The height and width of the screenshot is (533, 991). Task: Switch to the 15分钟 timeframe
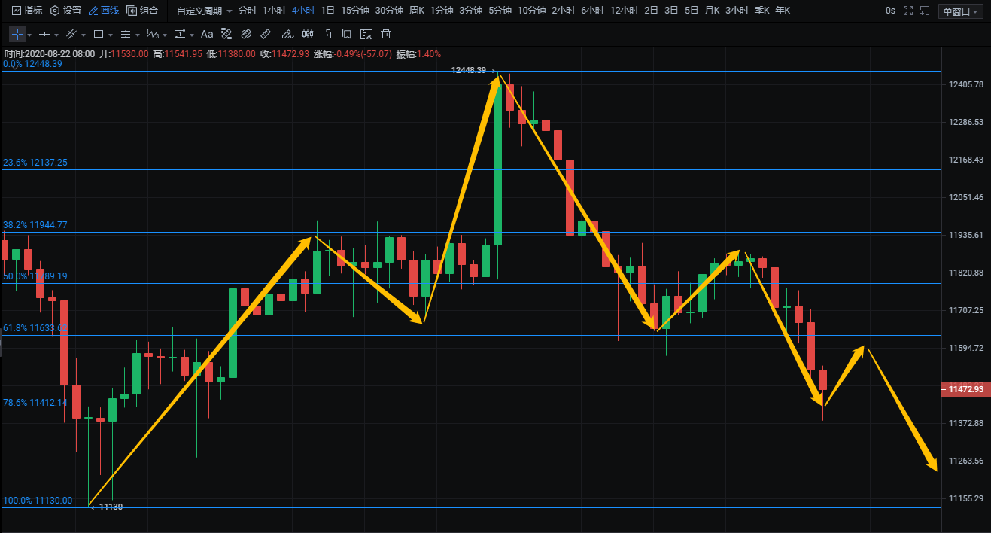click(x=354, y=11)
